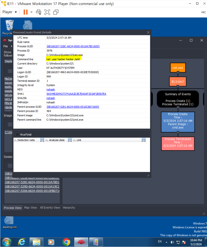
Task: Select rdpclip in the process list
Action: pos(8,107)
